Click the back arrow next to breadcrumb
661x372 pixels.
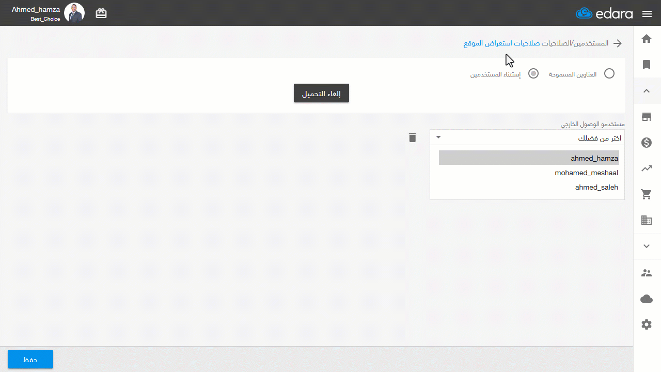click(618, 43)
